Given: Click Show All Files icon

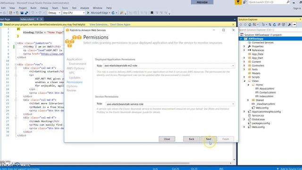Looking at the screenshot, I should point(284,25).
